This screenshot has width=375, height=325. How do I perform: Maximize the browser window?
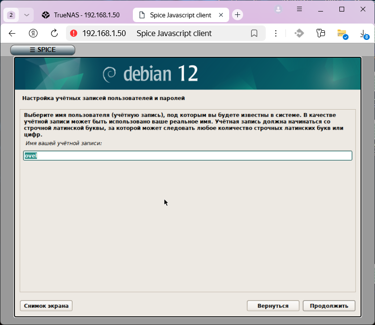pos(342,9)
